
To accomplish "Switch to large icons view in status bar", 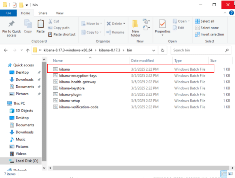I will 230,174.
